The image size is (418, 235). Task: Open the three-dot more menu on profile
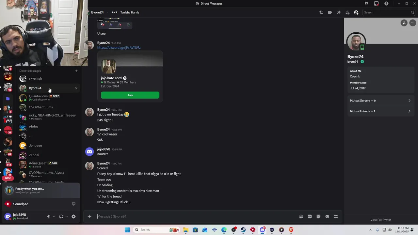(413, 23)
